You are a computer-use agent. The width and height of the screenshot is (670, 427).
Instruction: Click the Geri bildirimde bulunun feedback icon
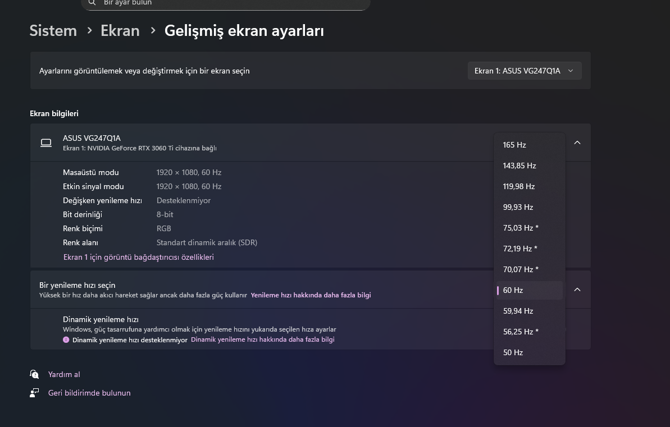[34, 393]
